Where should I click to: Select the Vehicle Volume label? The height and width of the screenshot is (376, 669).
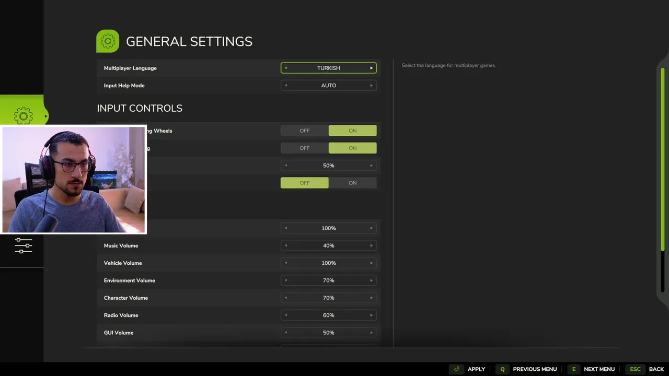[x=123, y=263]
